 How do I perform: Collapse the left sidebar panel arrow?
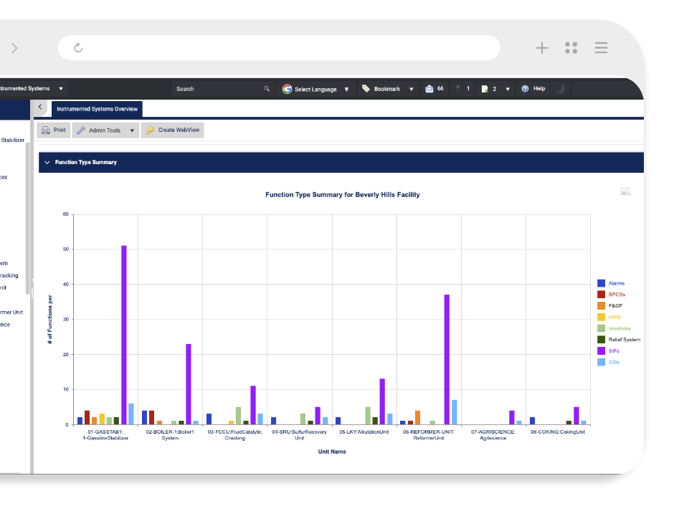(40, 107)
